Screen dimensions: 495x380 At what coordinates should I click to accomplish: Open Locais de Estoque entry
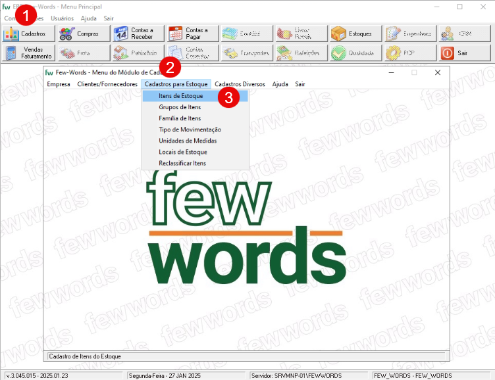[x=195, y=152]
